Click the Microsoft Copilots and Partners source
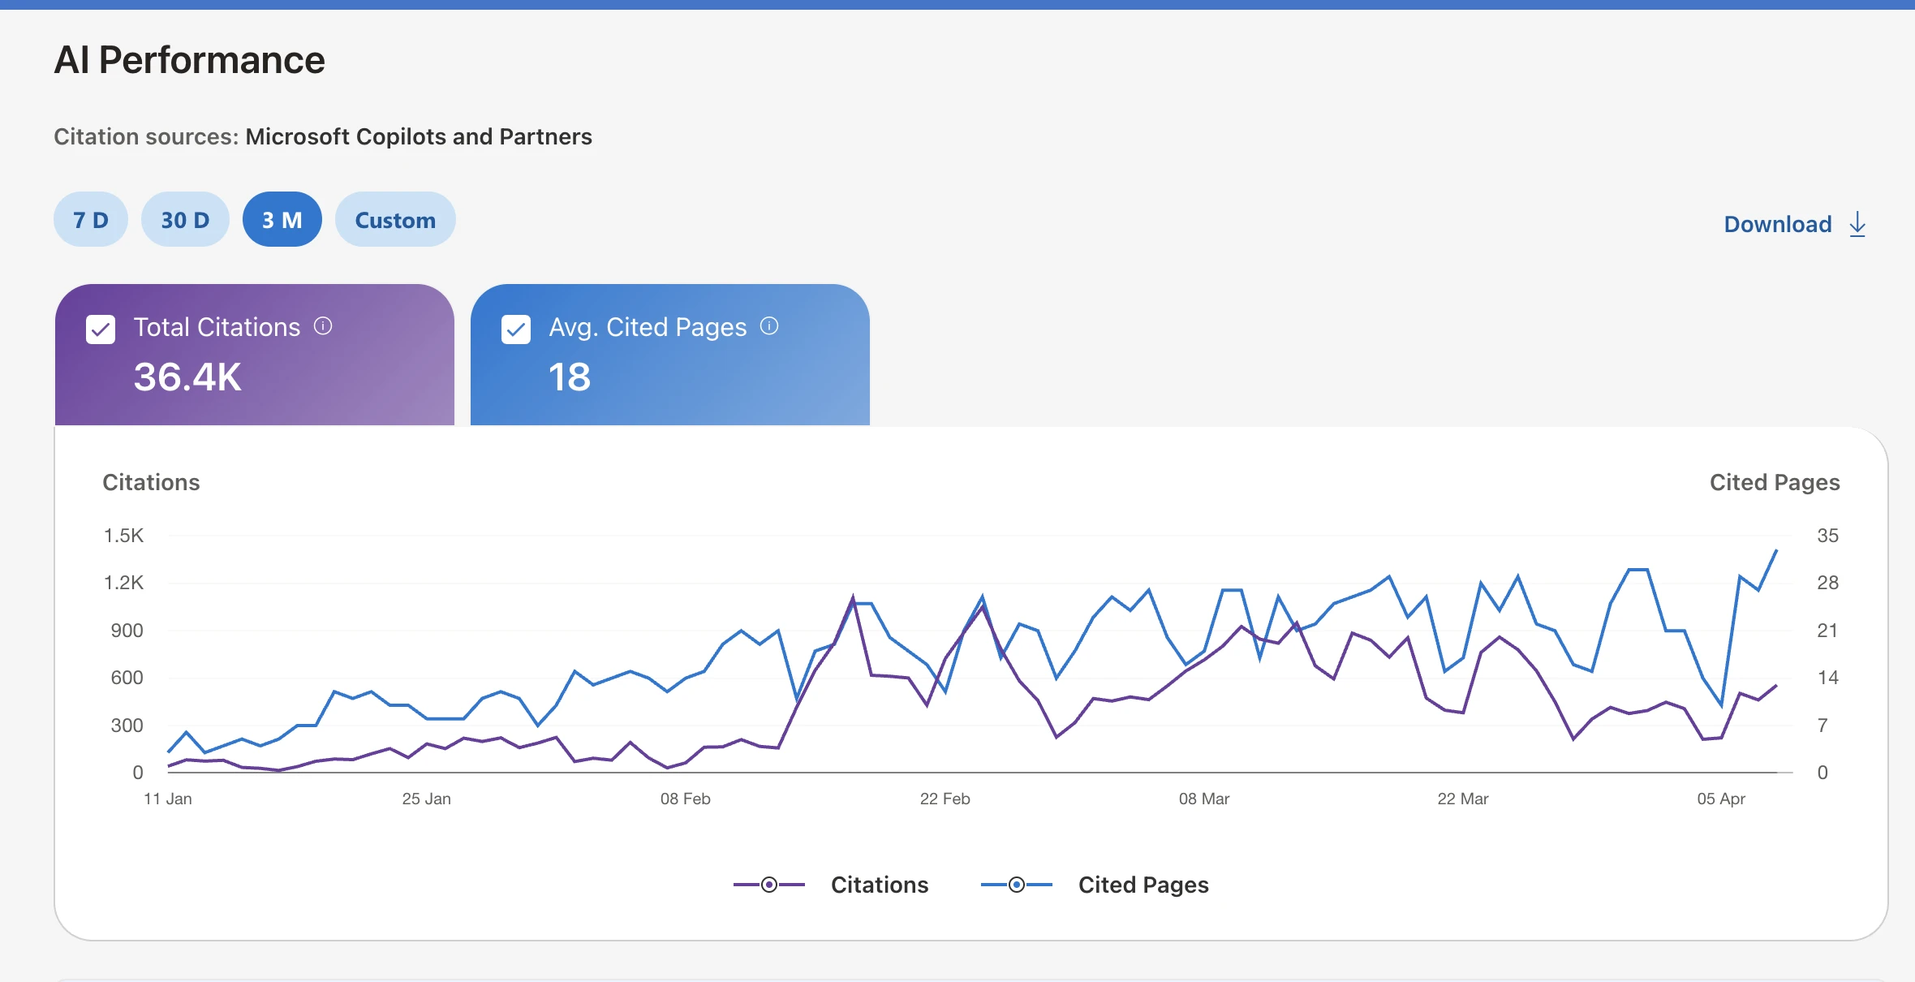This screenshot has height=982, width=1915. (419, 136)
